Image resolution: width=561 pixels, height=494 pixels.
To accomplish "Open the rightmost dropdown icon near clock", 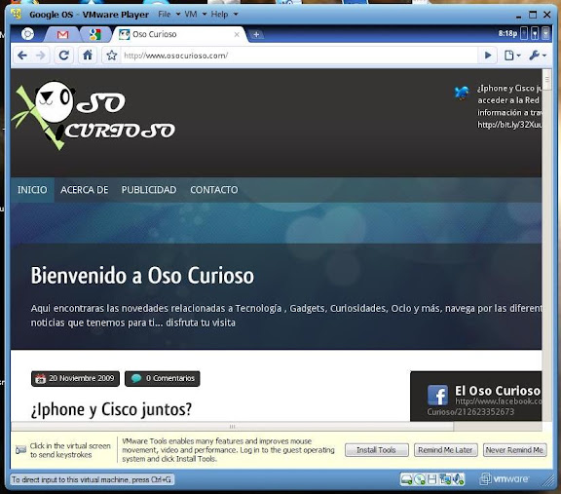I will pyautogui.click(x=546, y=34).
